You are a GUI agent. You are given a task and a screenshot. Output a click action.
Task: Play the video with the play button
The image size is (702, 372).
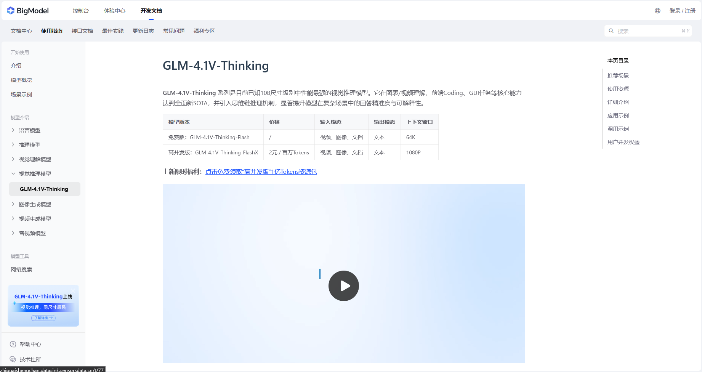click(x=344, y=286)
